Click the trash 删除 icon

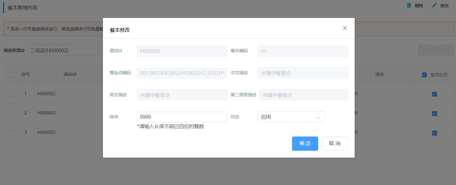pos(409,5)
